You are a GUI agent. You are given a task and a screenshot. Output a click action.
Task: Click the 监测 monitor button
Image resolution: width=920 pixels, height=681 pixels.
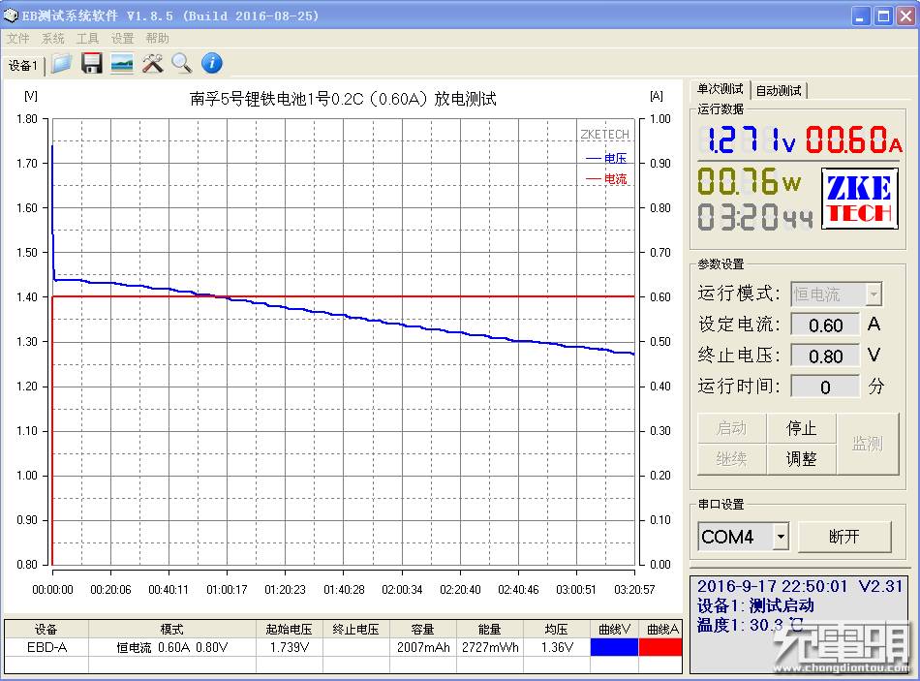tap(867, 444)
